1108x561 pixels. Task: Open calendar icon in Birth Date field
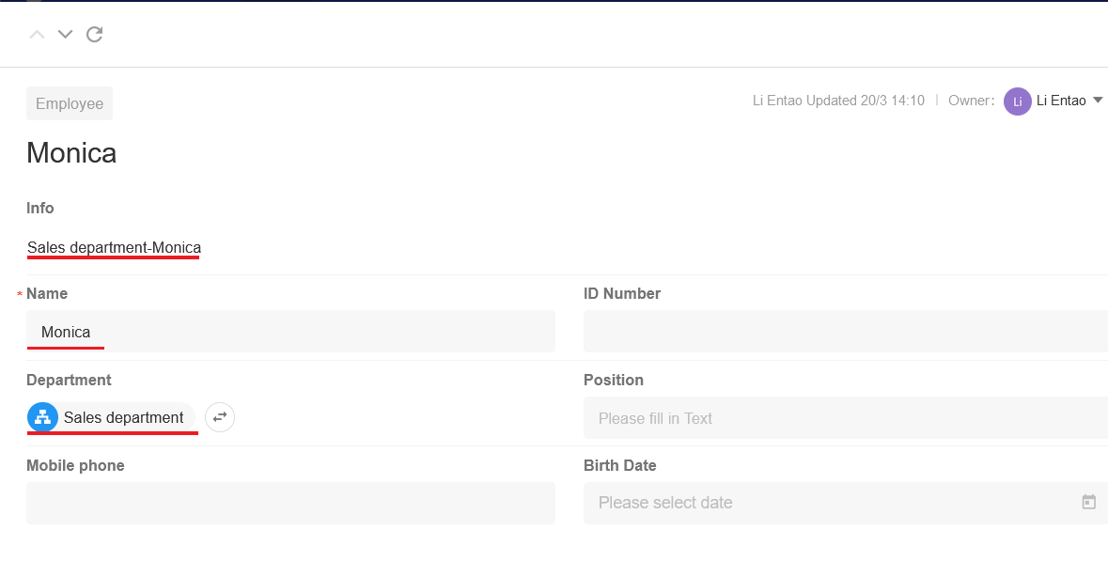tap(1089, 503)
